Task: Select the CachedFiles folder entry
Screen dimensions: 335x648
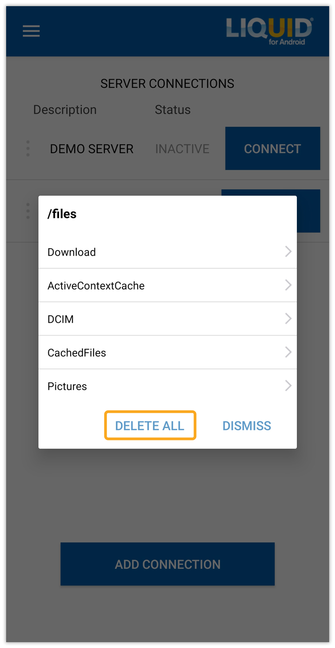Action: tap(167, 353)
